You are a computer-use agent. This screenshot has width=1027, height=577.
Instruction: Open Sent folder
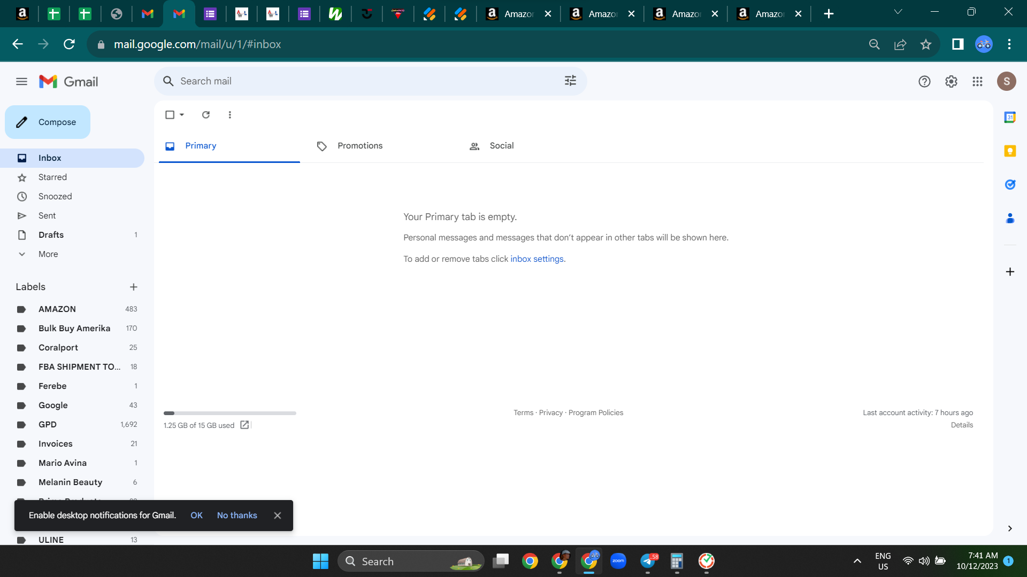coord(72,216)
